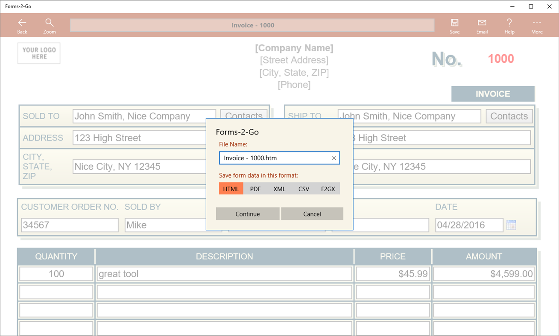Click the Your Logo Here placeholder
Viewport: 559px width, 336px height.
[x=38, y=53]
